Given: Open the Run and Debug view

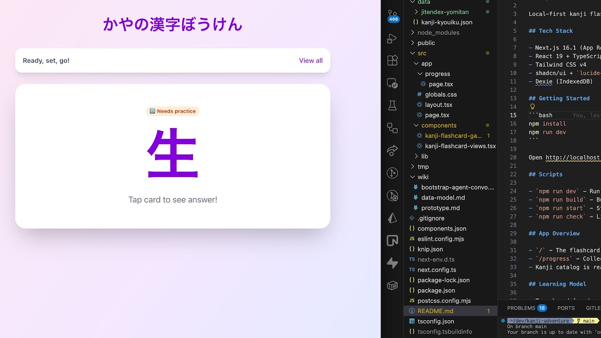Looking at the screenshot, I should pos(392,38).
